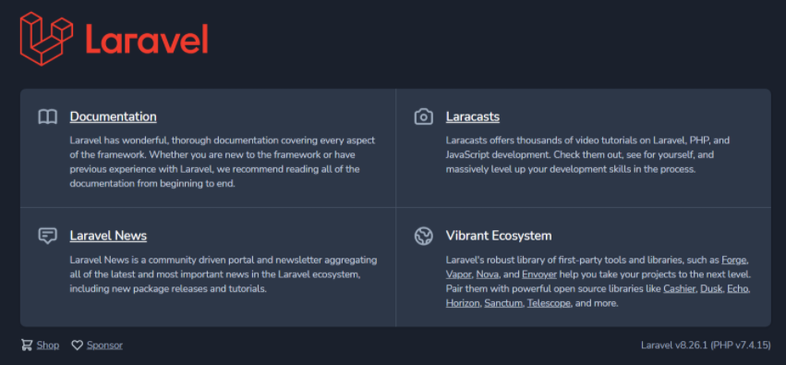Follow the Forge link

(734, 261)
